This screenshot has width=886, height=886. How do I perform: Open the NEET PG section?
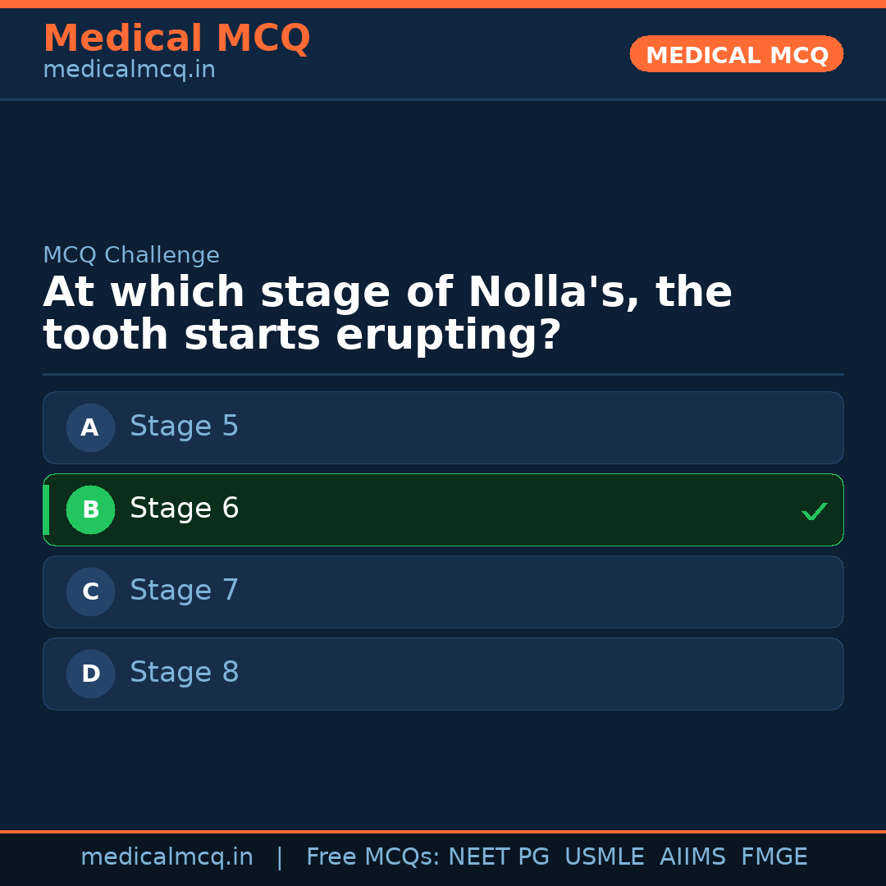pyautogui.click(x=498, y=856)
